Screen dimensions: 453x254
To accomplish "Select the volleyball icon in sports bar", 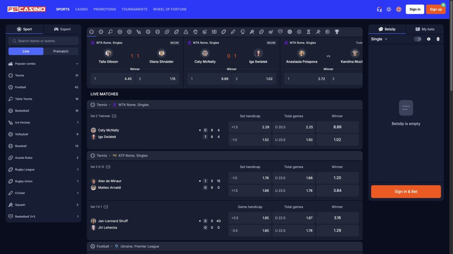I will 148,32.
